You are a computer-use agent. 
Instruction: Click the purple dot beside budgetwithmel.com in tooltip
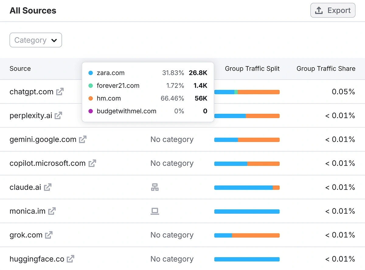pos(90,111)
